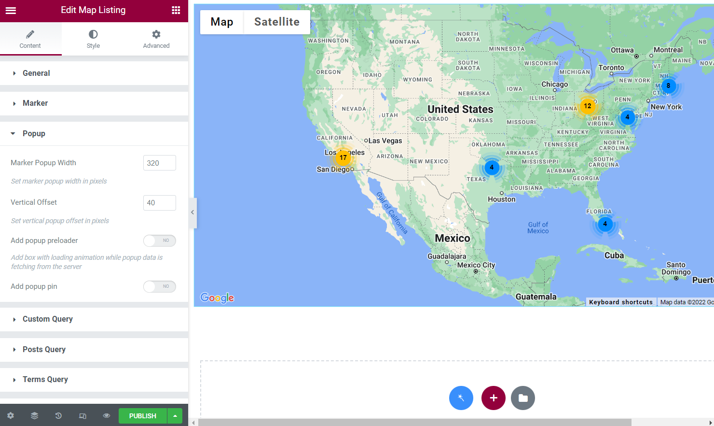The width and height of the screenshot is (714, 426).
Task: Click the Content pencil icon
Action: click(30, 34)
